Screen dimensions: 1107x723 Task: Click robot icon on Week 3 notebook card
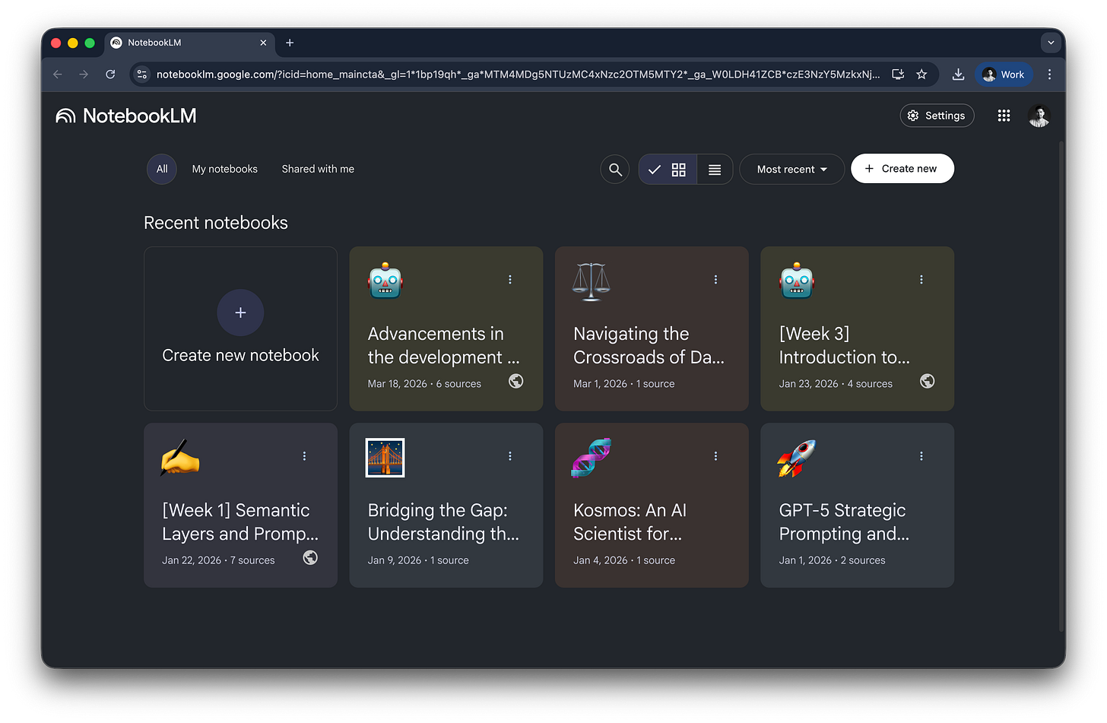(x=797, y=281)
